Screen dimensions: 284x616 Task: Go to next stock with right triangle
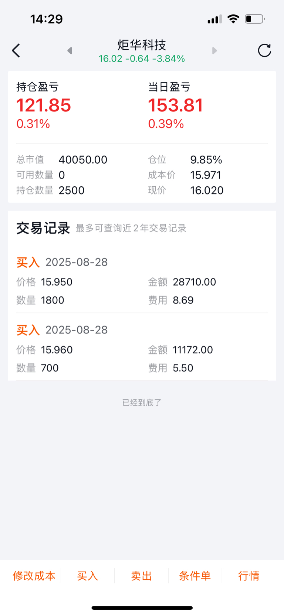(x=214, y=50)
